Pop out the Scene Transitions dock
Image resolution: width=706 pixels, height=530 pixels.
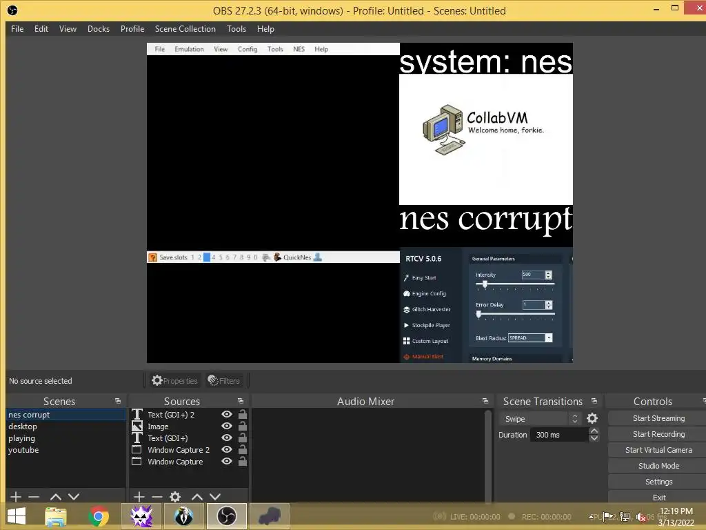[594, 401]
